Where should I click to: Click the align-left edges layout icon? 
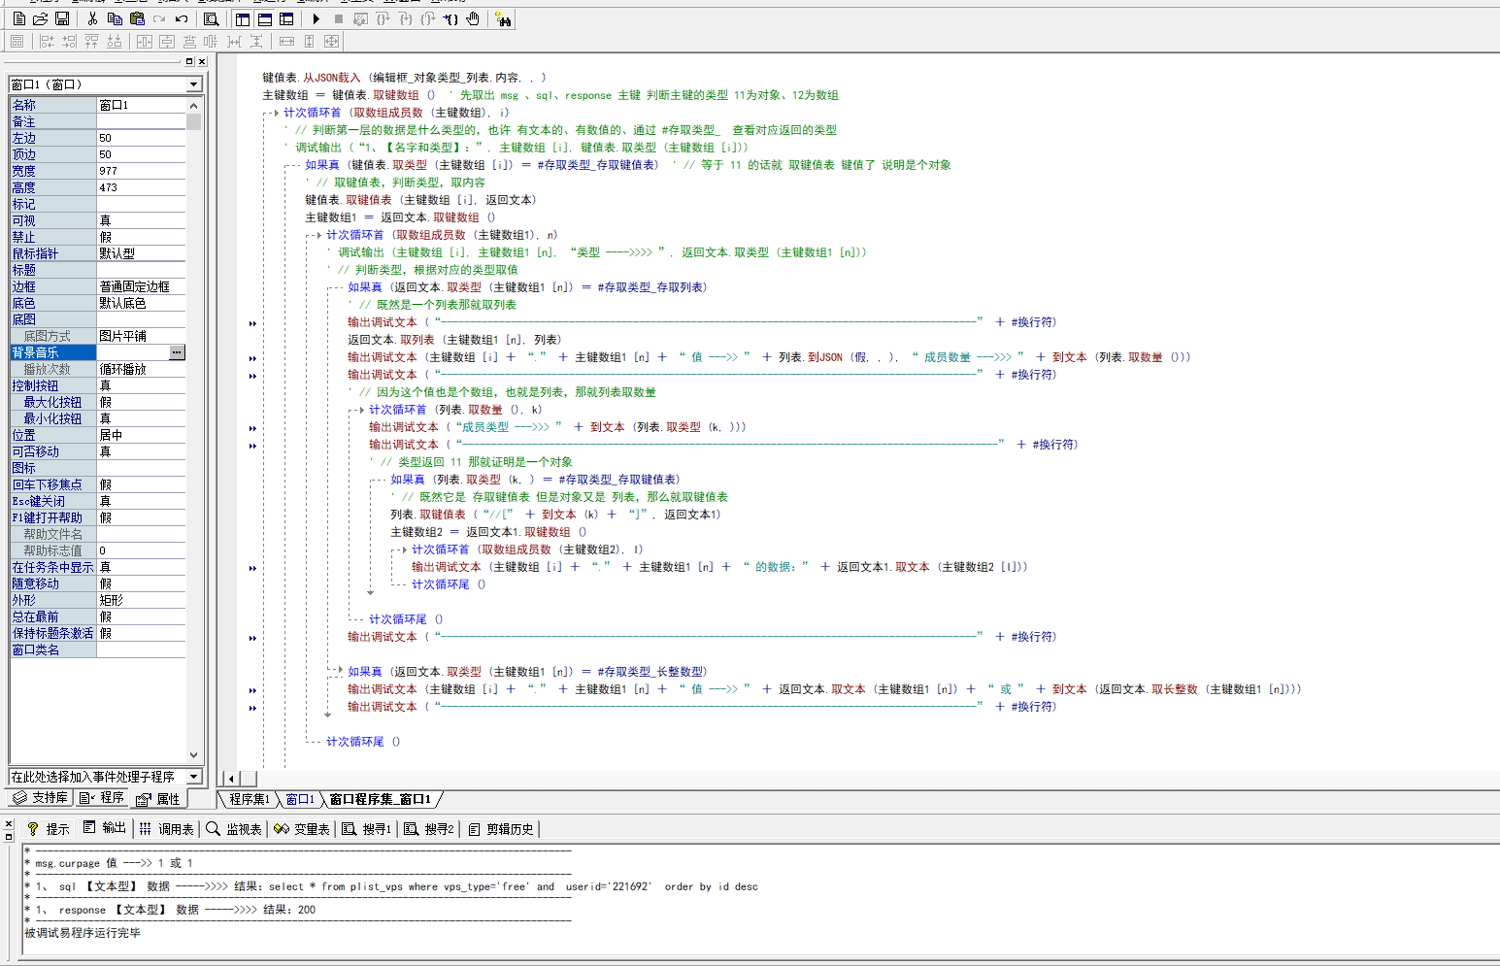tap(47, 41)
